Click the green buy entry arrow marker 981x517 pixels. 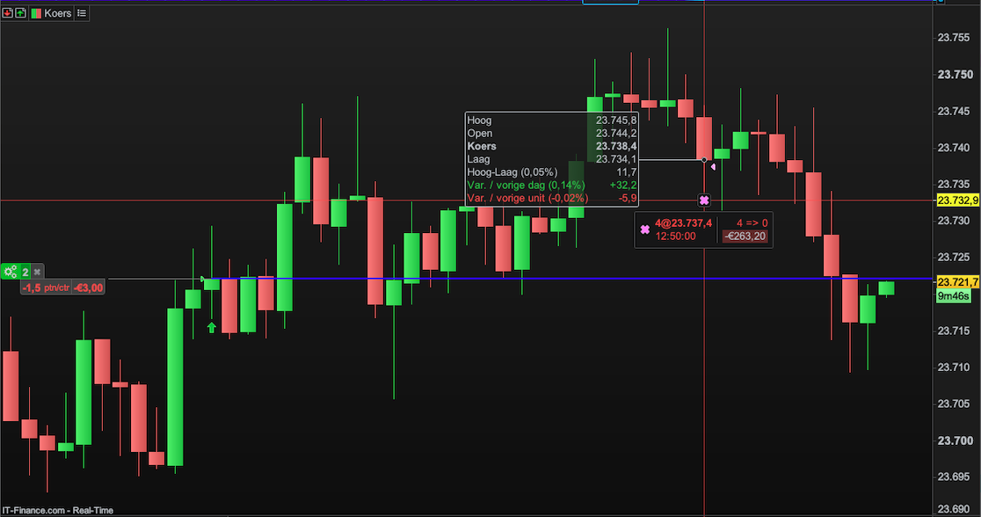coord(212,327)
